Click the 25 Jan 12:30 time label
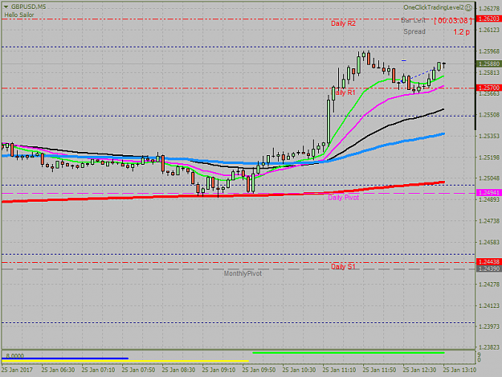The image size is (502, 377). pos(419,370)
